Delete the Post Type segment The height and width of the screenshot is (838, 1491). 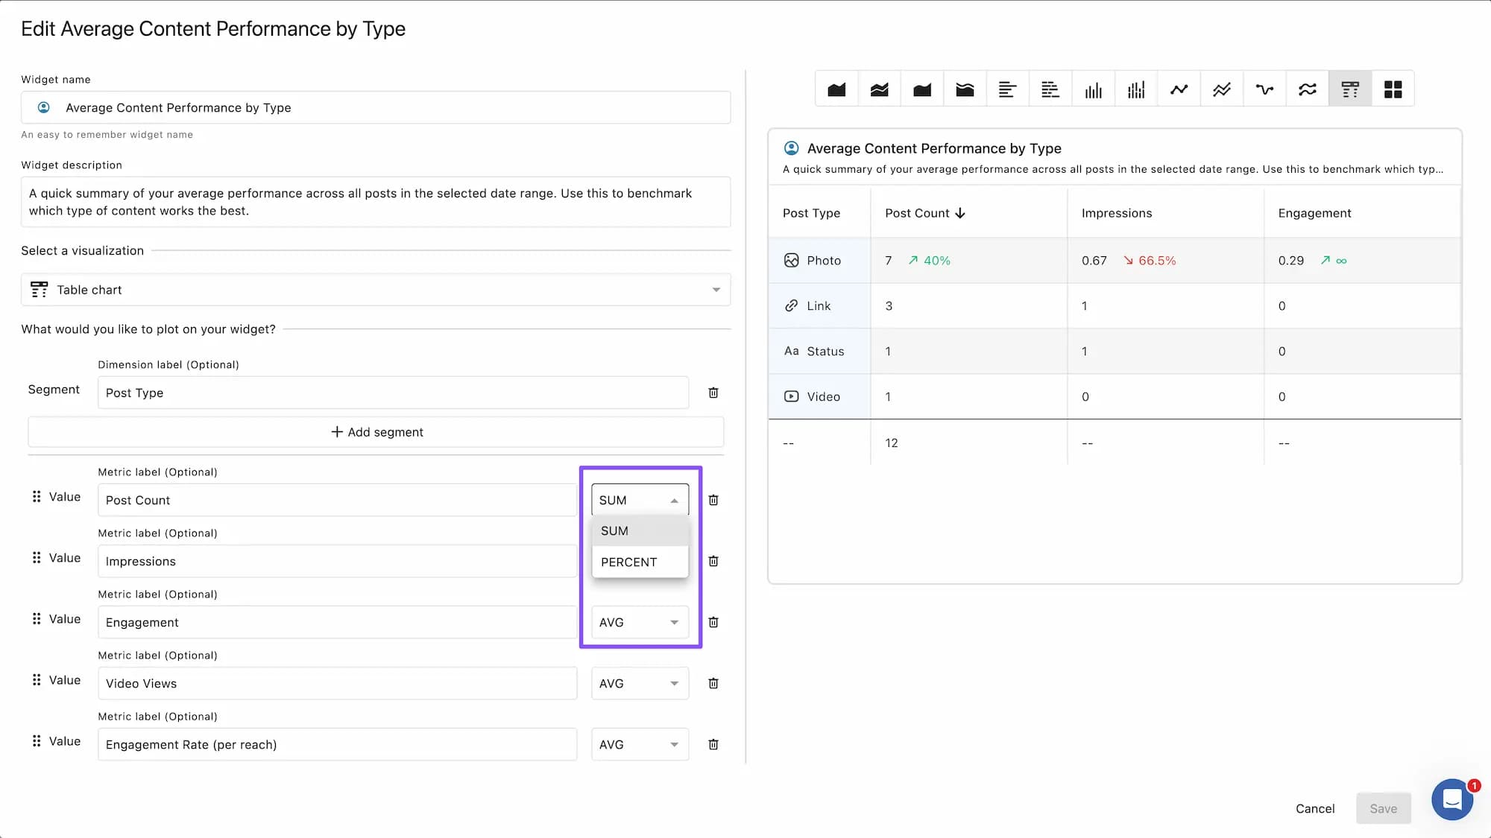pos(713,393)
